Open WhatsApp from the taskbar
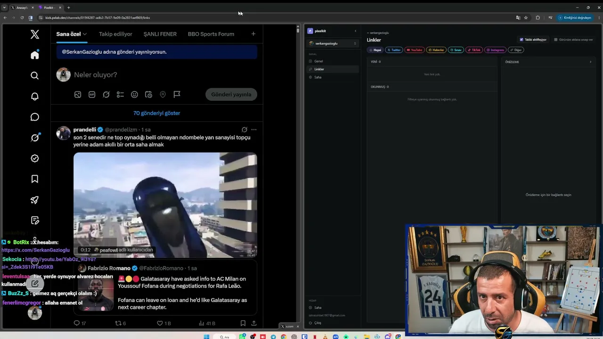Screen dimensions: 603x339 (x=242, y=337)
